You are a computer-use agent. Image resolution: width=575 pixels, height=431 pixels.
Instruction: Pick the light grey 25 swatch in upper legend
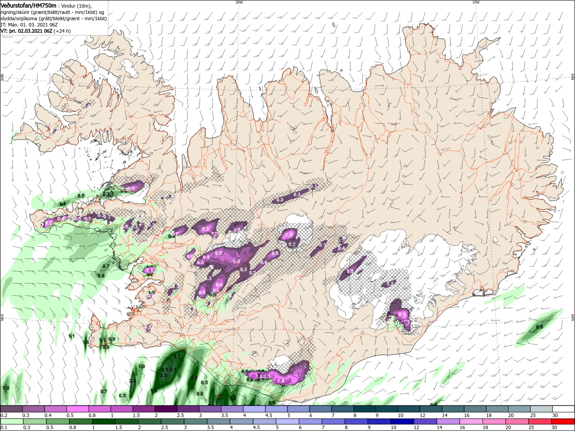[x=542, y=409]
